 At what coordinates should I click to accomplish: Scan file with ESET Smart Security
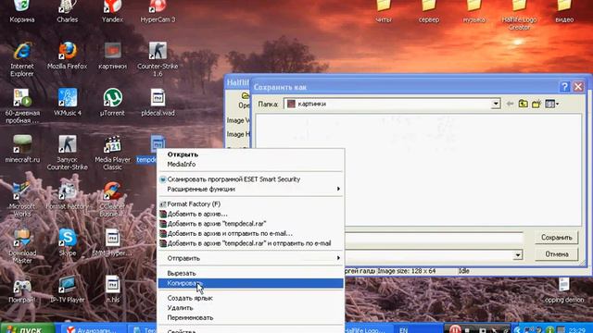click(251, 179)
